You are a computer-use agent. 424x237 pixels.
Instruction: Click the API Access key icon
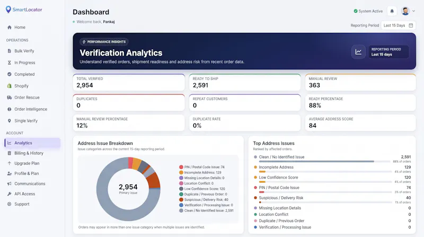[10, 194]
